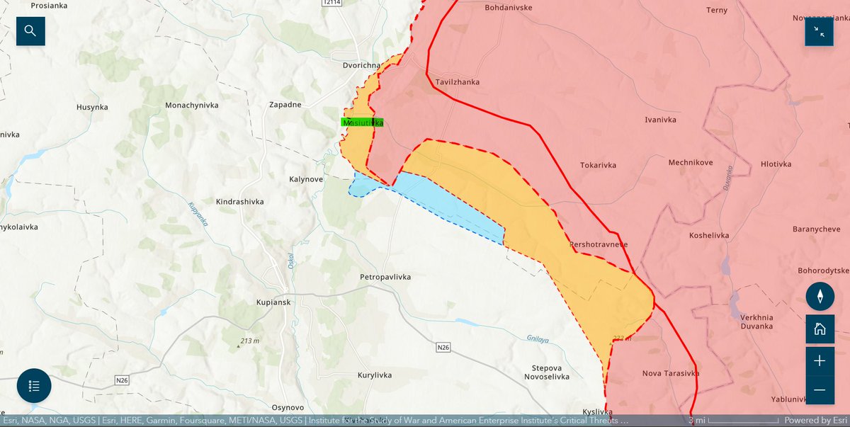Click the Husynka label
The image size is (850, 427).
tap(93, 108)
